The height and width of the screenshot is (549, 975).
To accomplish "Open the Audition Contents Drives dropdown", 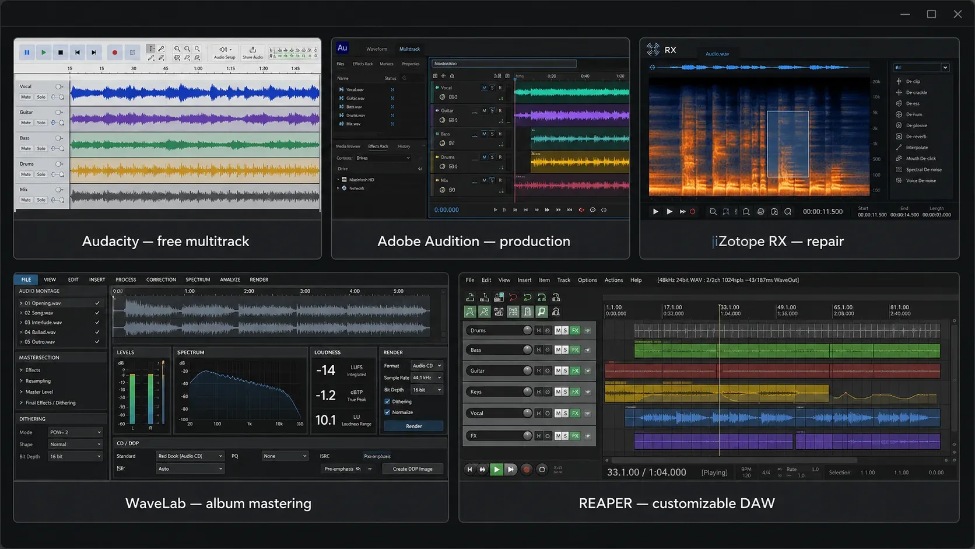I will (x=383, y=158).
